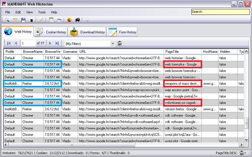Image resolution: width=252 pixels, height=157 pixels.
Task: Click the trash icon beside My Filters
Action: click(119, 44)
